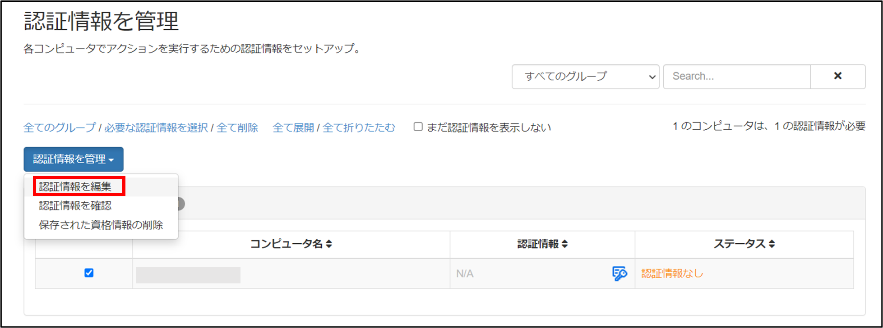The height and width of the screenshot is (328, 883).
Task: Click the 認証情報なし status text
Action: coord(672,273)
